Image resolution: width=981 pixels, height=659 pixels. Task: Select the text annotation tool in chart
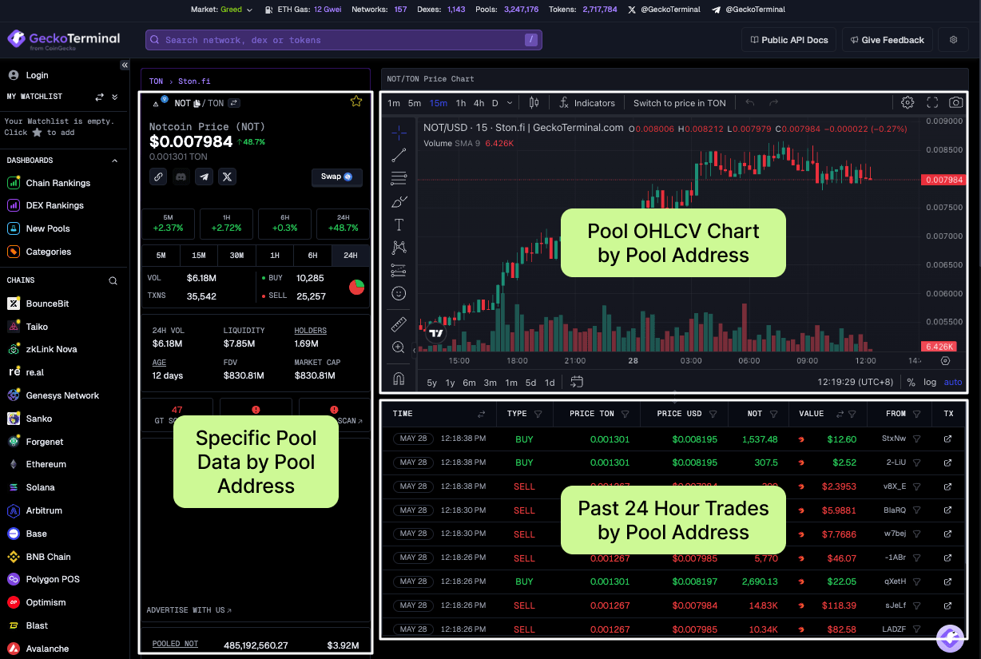(x=399, y=224)
